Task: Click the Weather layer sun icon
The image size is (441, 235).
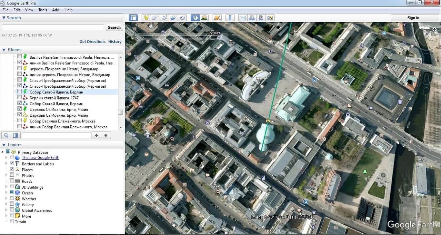Action: click(x=17, y=199)
